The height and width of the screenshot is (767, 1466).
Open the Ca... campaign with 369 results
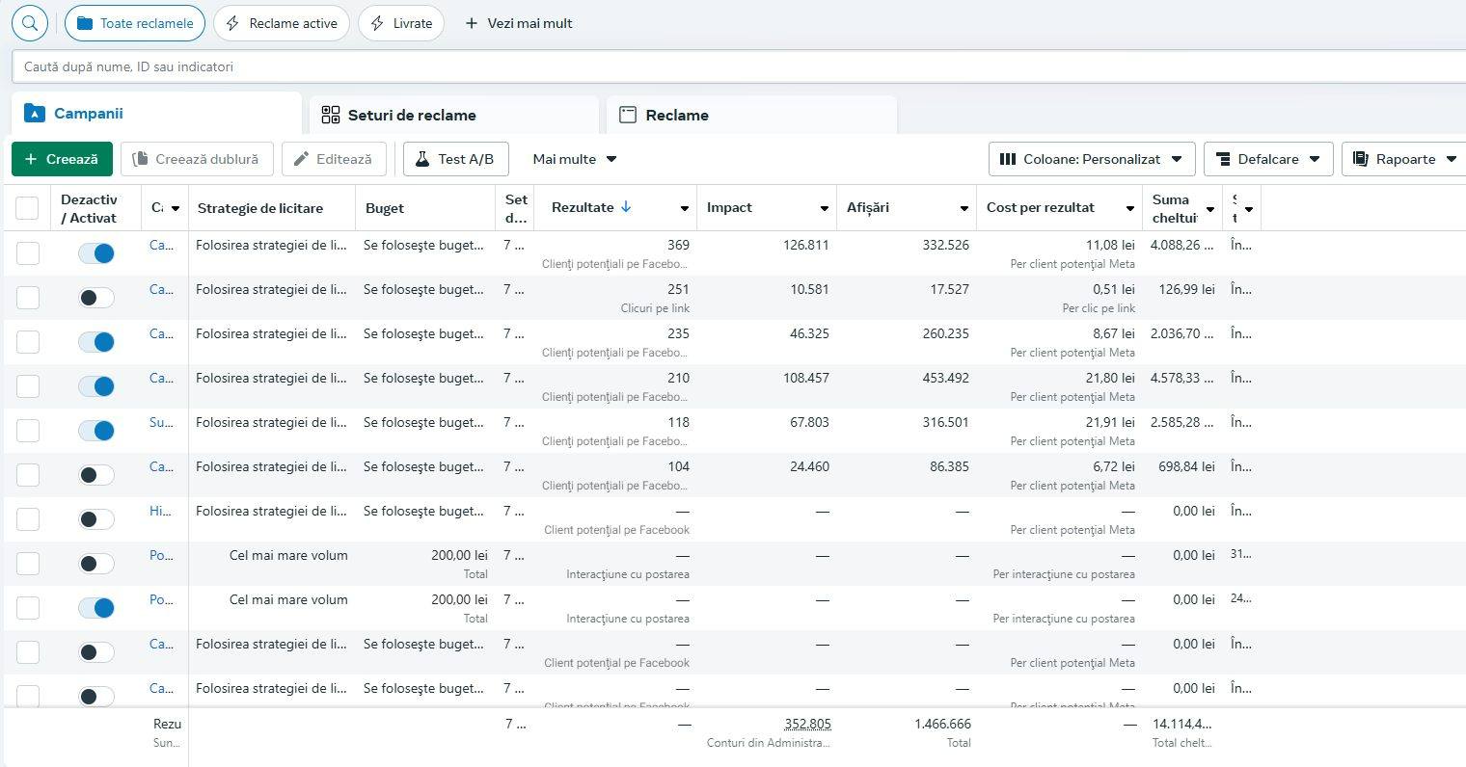click(x=161, y=245)
